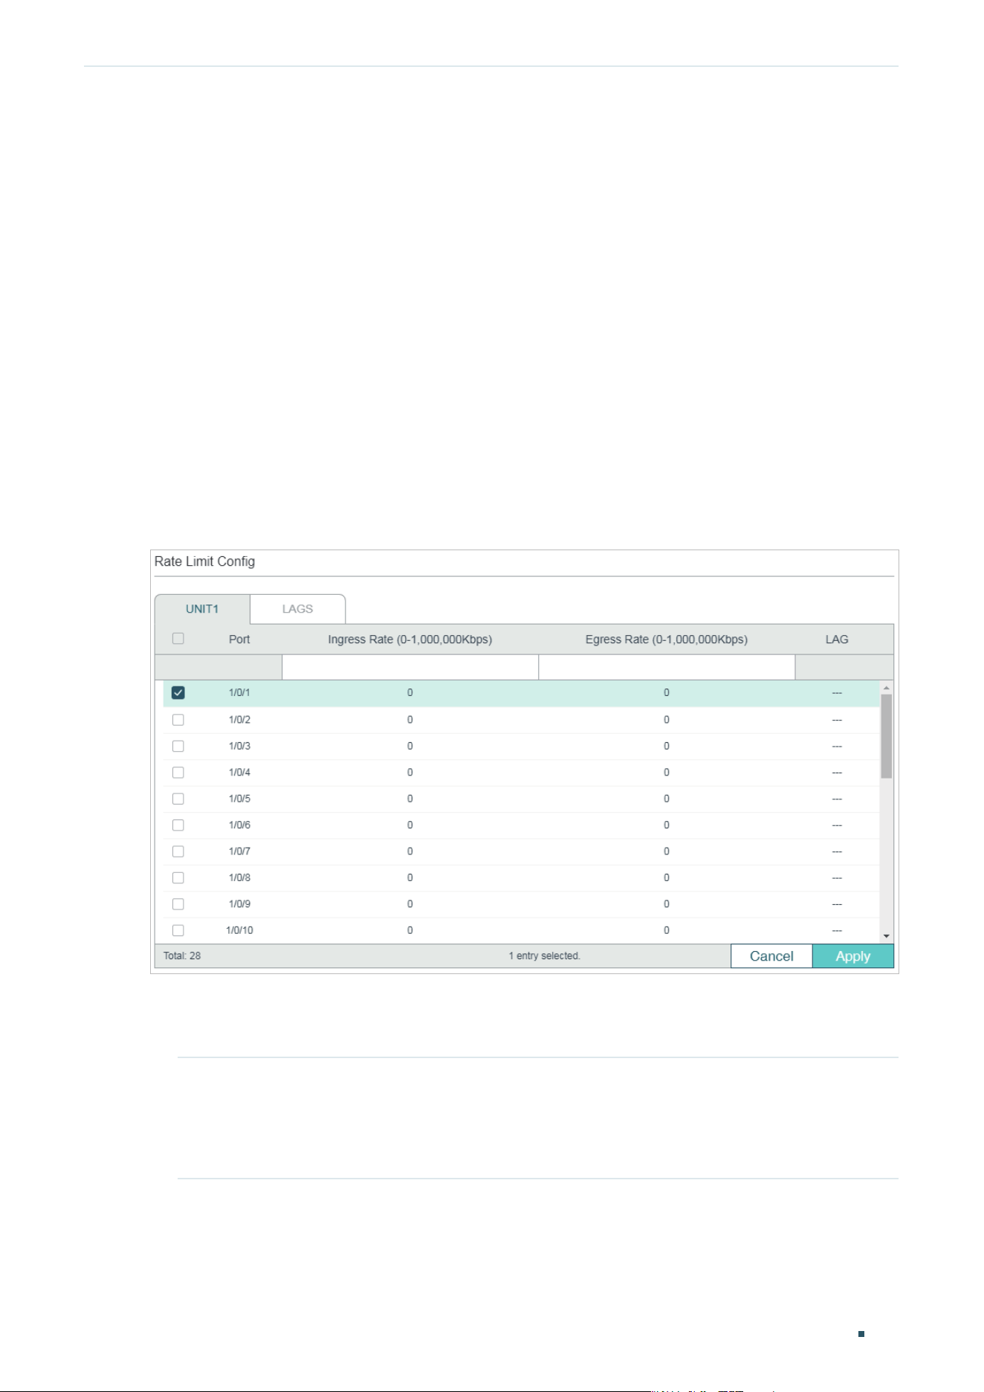Click the scrollbar up arrow
Screen dimensions: 984x1392
pos(886,688)
